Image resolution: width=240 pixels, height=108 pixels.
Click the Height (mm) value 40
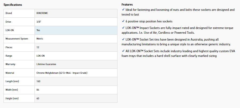[38, 98]
